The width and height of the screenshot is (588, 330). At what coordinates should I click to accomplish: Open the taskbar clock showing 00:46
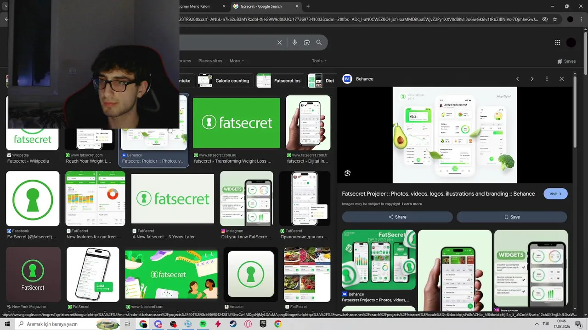coord(561,324)
